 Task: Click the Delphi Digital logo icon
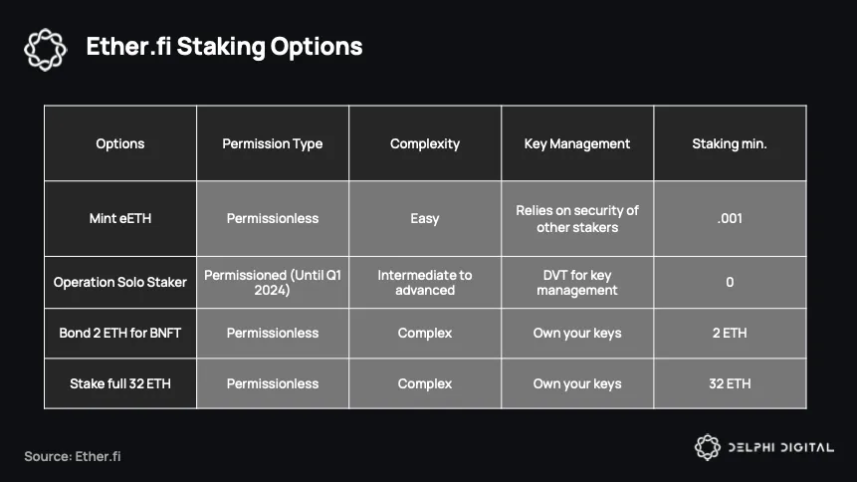click(708, 447)
